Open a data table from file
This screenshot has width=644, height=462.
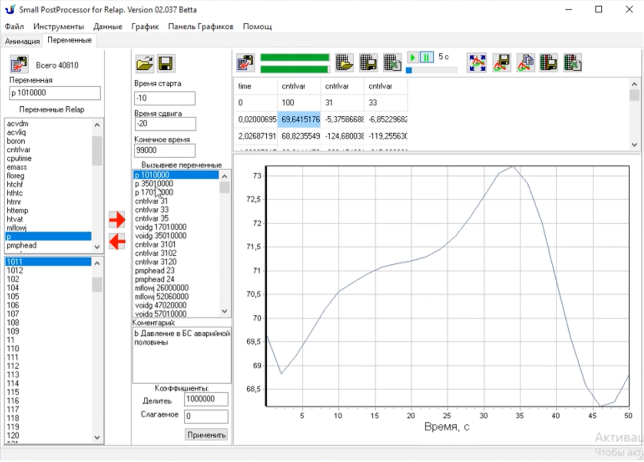pos(345,63)
